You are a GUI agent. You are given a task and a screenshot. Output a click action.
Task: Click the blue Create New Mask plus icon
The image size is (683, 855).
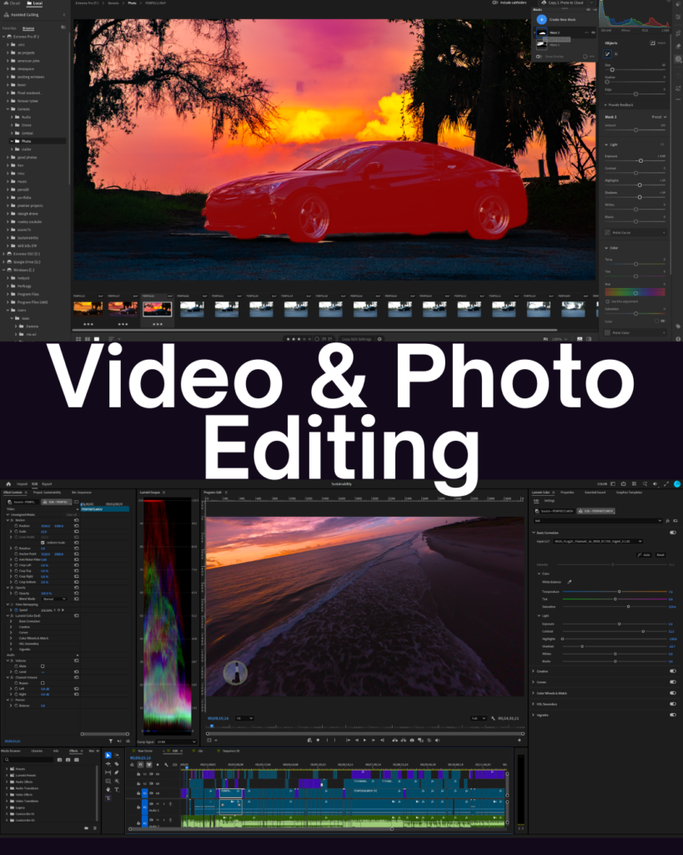pos(541,20)
